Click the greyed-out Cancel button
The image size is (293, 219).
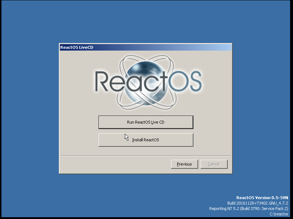click(x=214, y=164)
